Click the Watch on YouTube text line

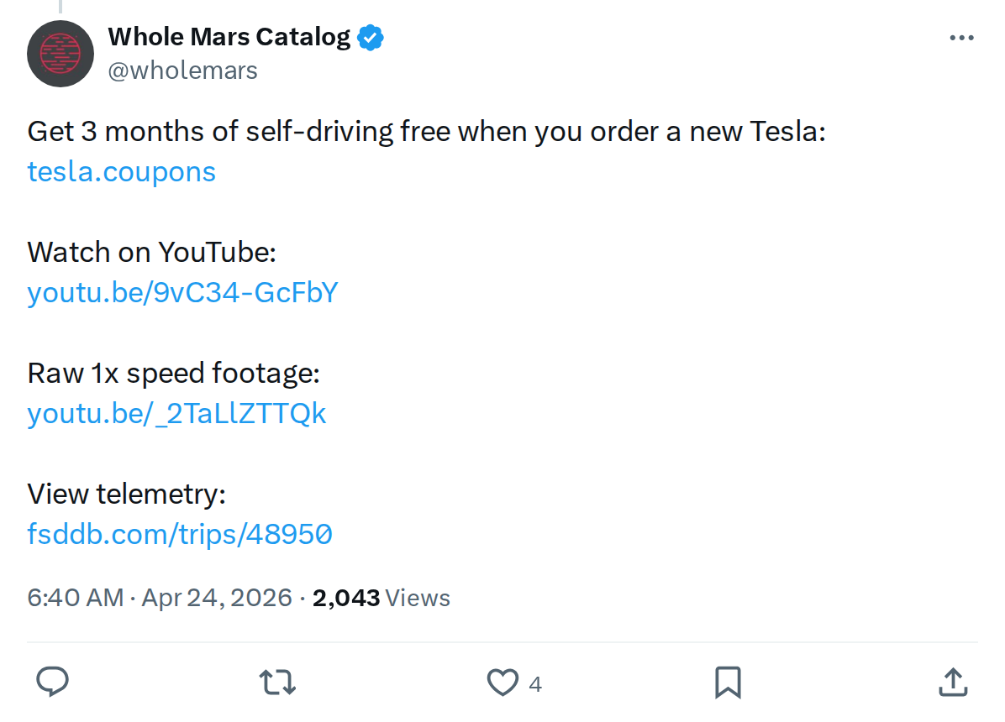151,252
